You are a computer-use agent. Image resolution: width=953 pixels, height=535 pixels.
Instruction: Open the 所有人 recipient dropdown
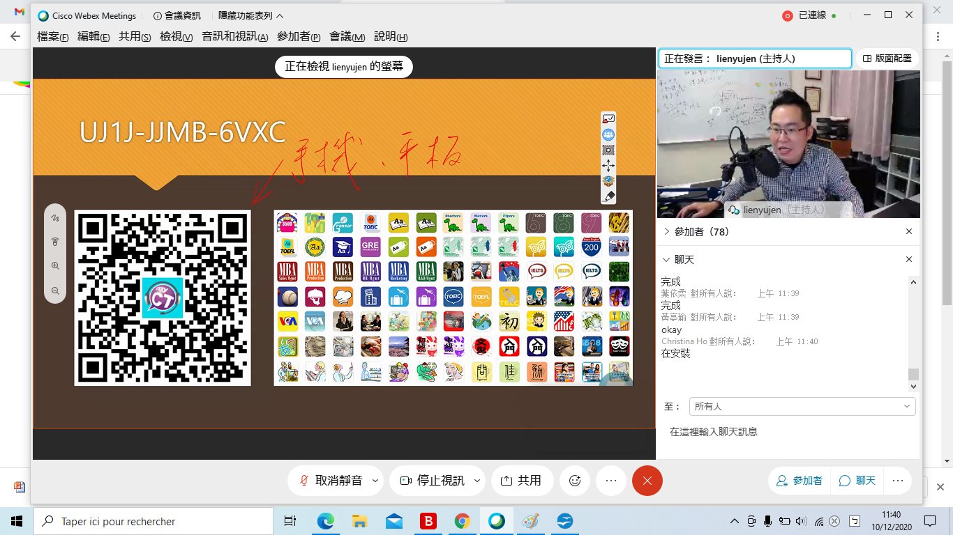coord(802,406)
